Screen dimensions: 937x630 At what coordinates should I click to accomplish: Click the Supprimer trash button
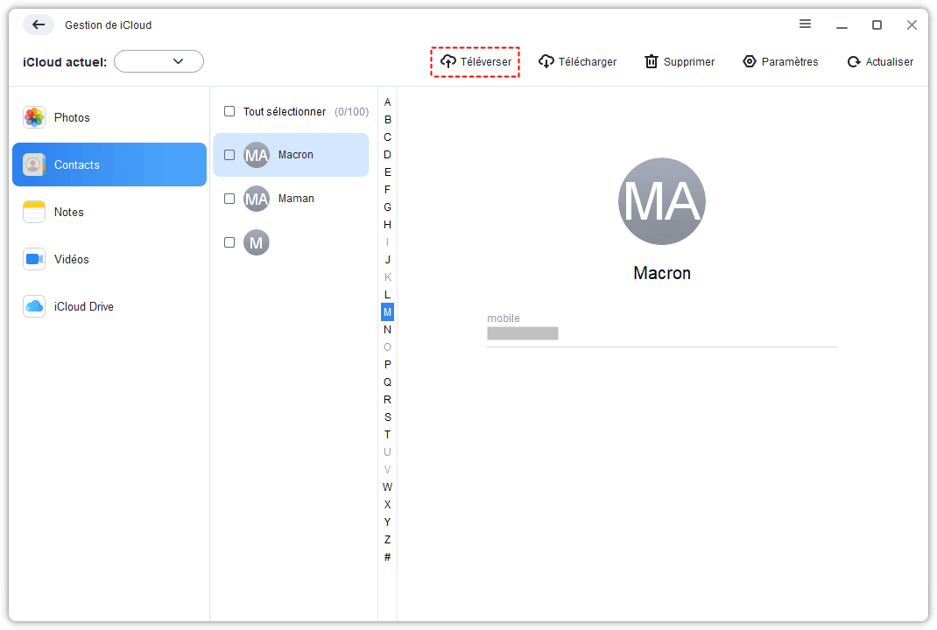click(x=680, y=61)
